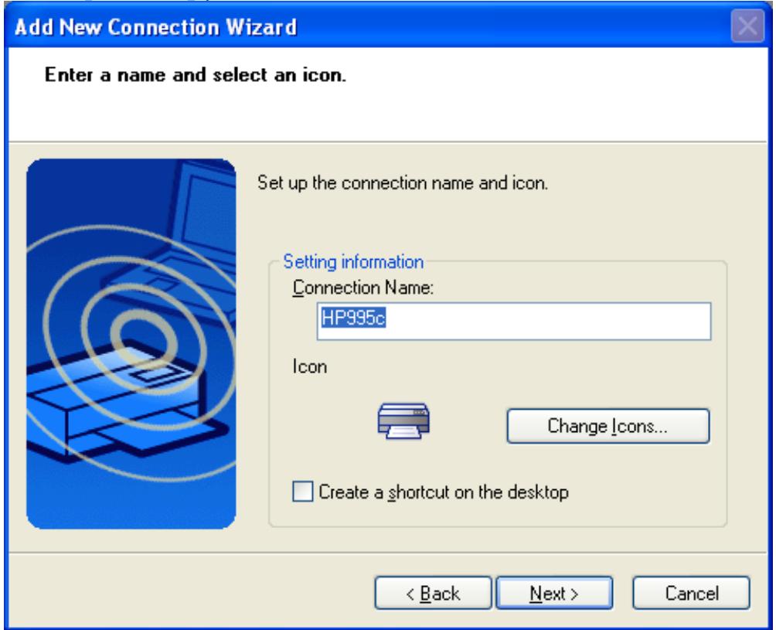Click the wireless signal rings in the illustration
Viewport: 776px width, 630px height.
pos(116,332)
